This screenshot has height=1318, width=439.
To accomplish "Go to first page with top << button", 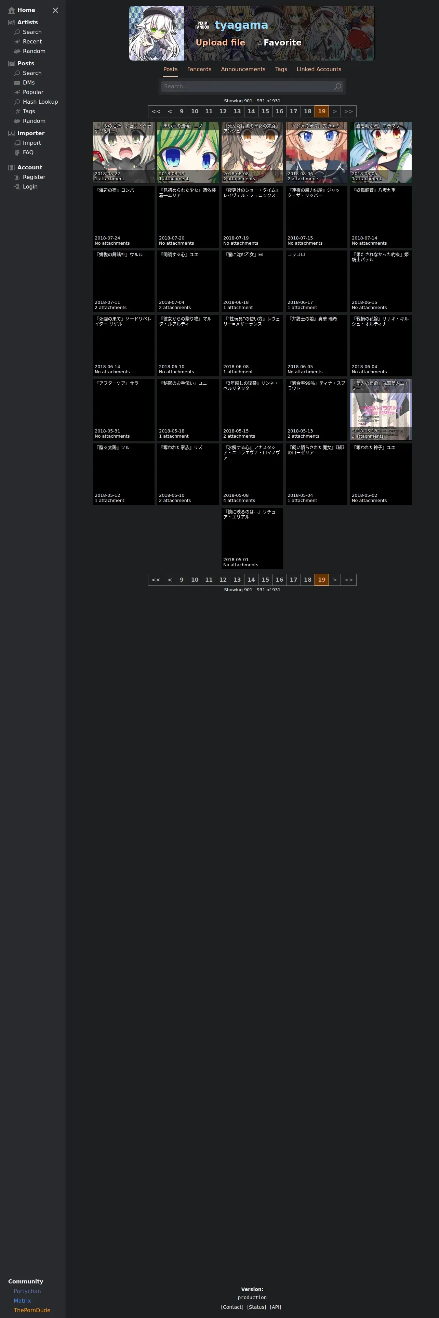I will [x=156, y=112].
